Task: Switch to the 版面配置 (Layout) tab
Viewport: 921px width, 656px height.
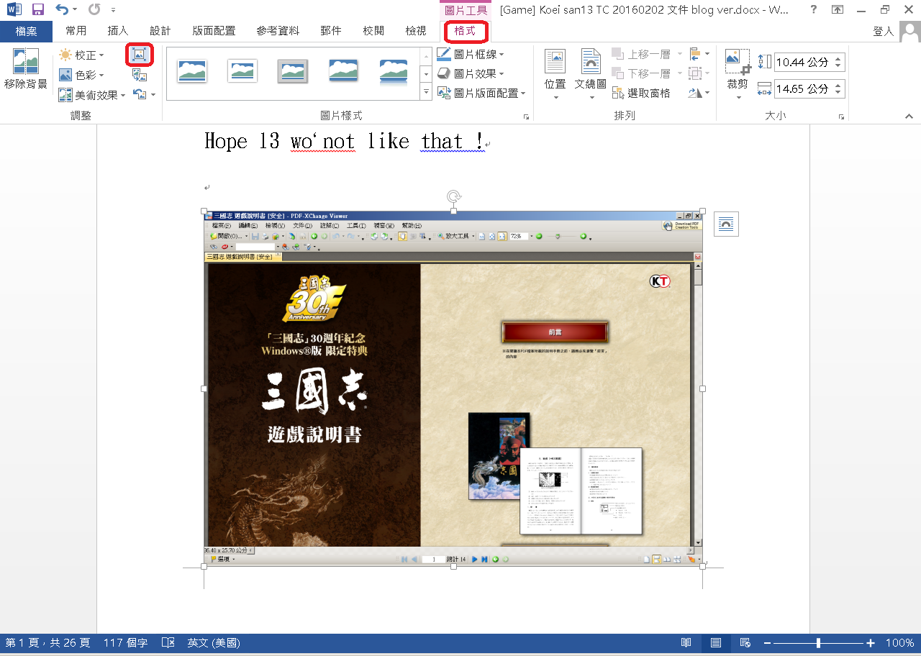Action: pyautogui.click(x=214, y=31)
